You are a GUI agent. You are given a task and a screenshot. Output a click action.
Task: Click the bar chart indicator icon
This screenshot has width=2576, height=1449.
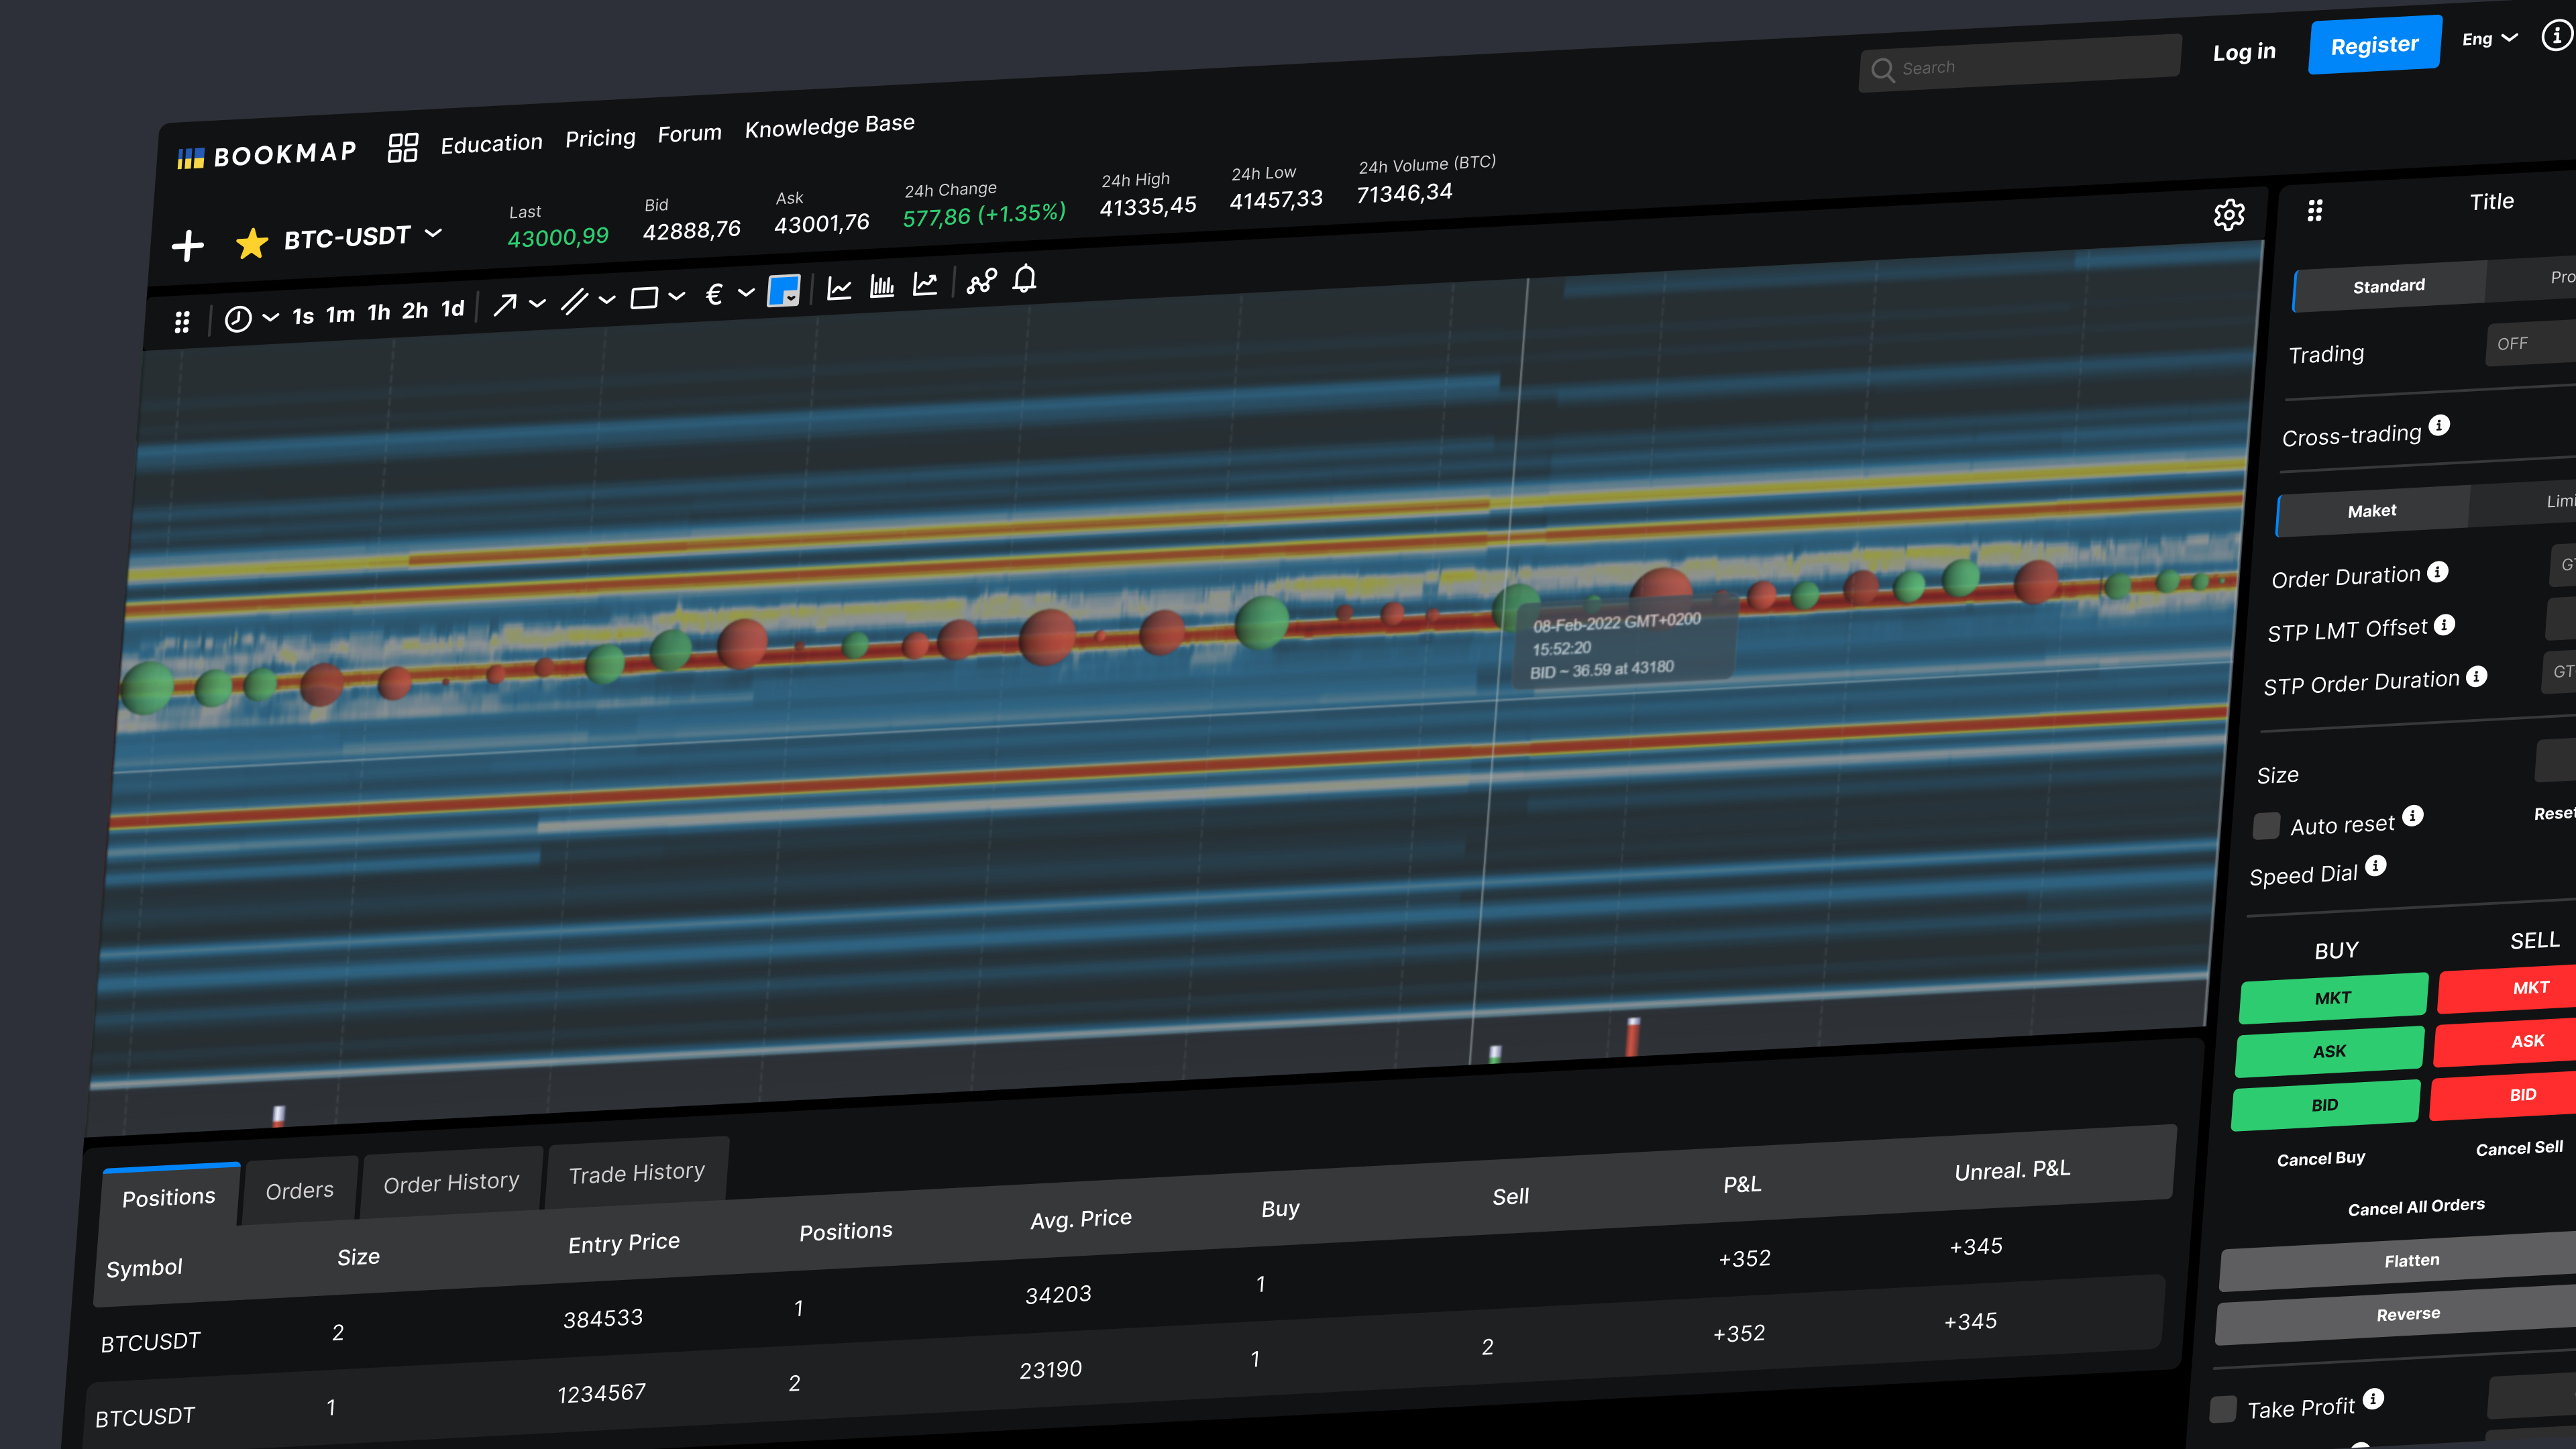click(x=882, y=286)
